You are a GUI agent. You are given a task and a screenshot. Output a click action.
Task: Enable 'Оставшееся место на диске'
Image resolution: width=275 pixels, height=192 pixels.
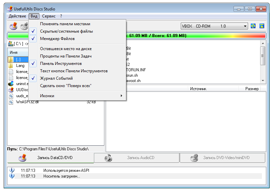[77, 49]
